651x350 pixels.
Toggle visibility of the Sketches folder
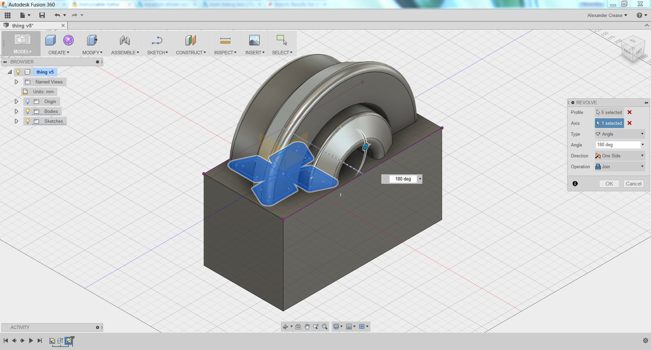tap(27, 121)
